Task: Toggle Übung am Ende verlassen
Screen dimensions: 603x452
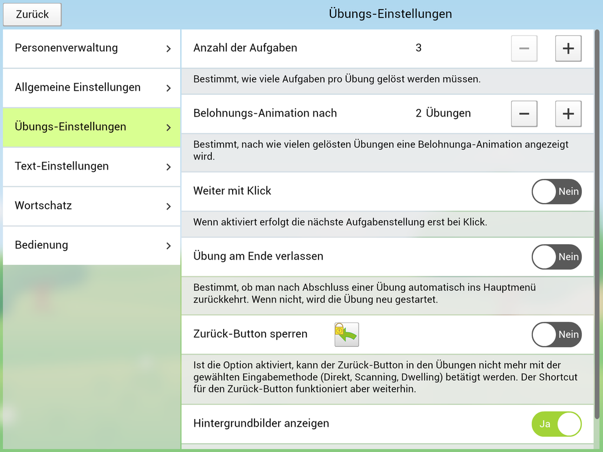Action: [556, 257]
